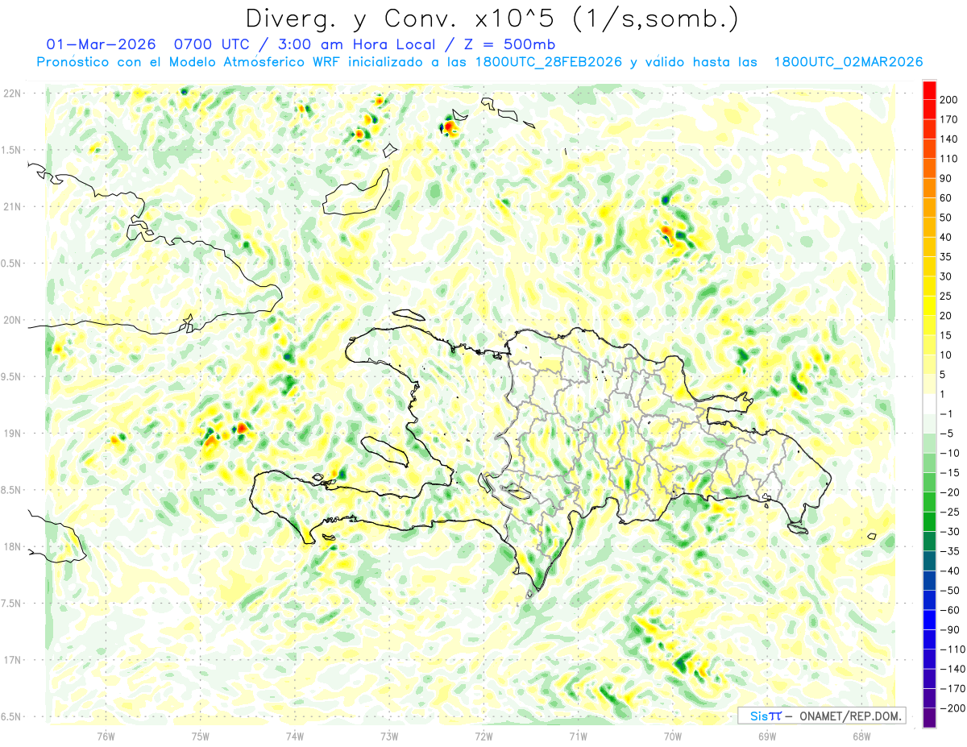Click the '-140' value on the color scale
Image resolution: width=967 pixels, height=747 pixels.
pyautogui.click(x=952, y=669)
